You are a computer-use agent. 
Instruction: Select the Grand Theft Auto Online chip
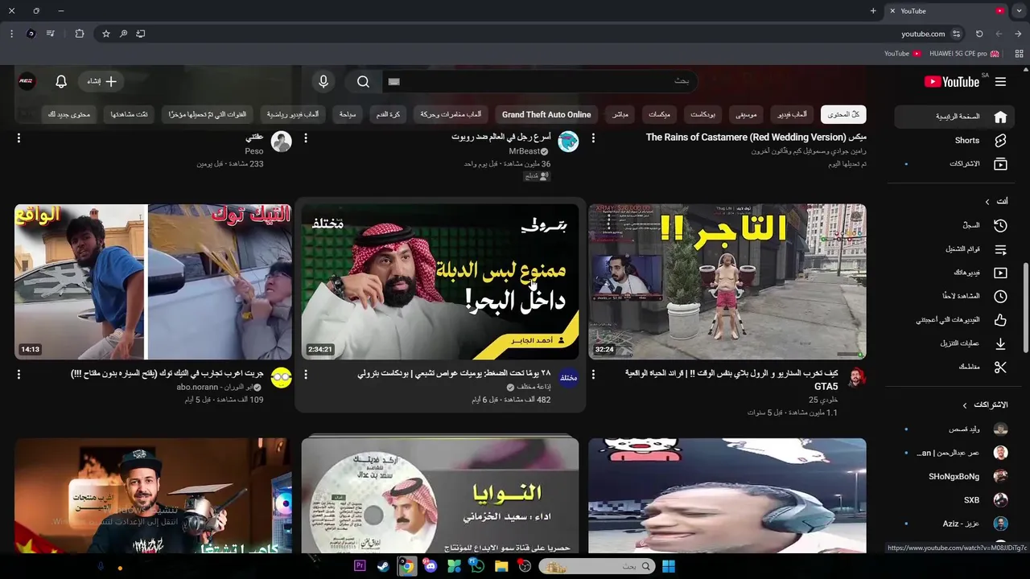tap(546, 114)
